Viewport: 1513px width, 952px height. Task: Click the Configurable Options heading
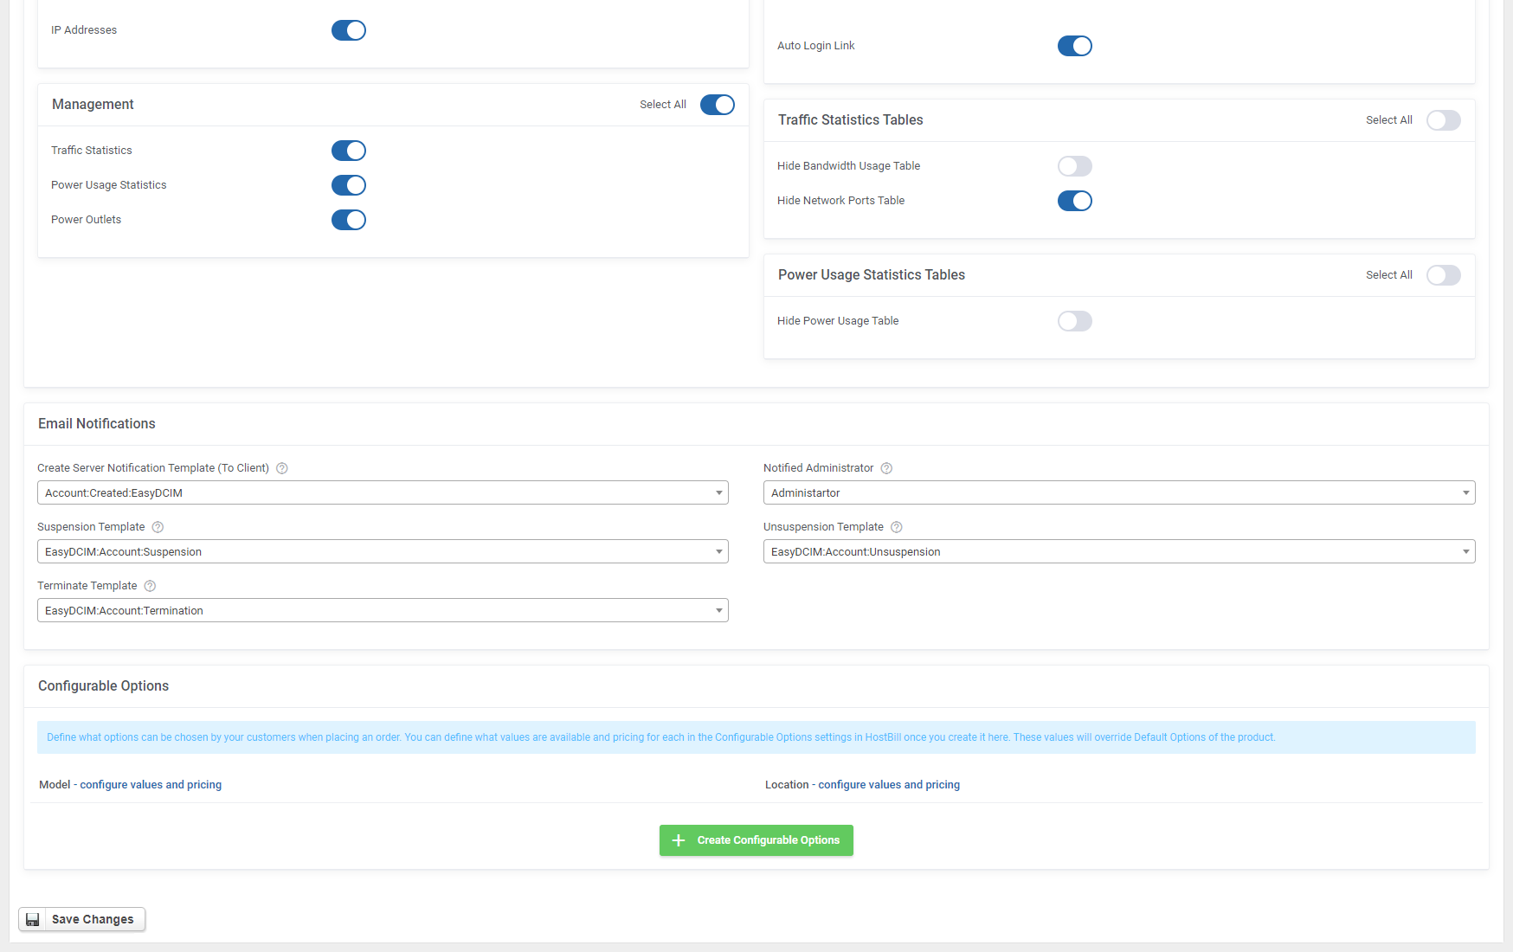point(103,686)
